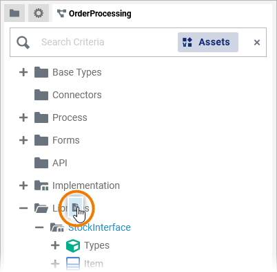
Task: Collapse the StockInterface node
Action: 39,227
